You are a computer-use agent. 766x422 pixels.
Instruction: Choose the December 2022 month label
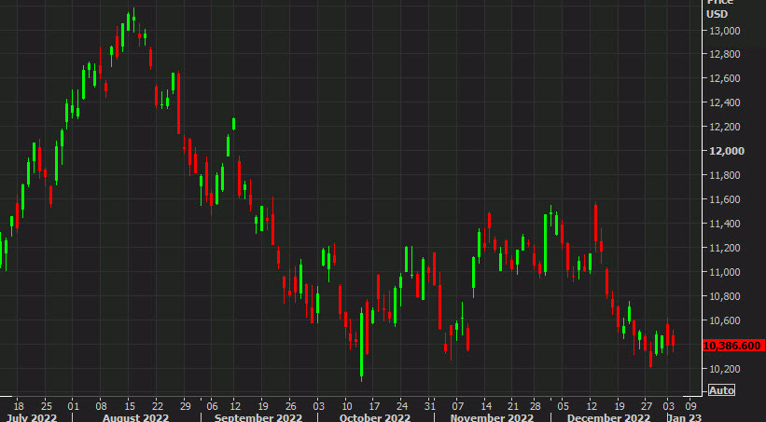pos(608,417)
